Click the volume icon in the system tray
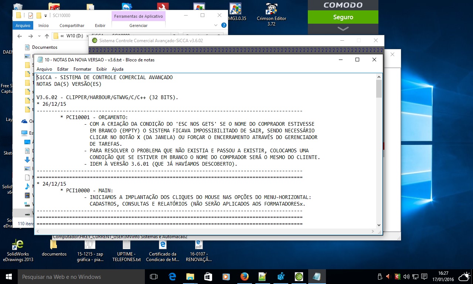Viewport: 473px width, 284px height. pyautogui.click(x=406, y=277)
